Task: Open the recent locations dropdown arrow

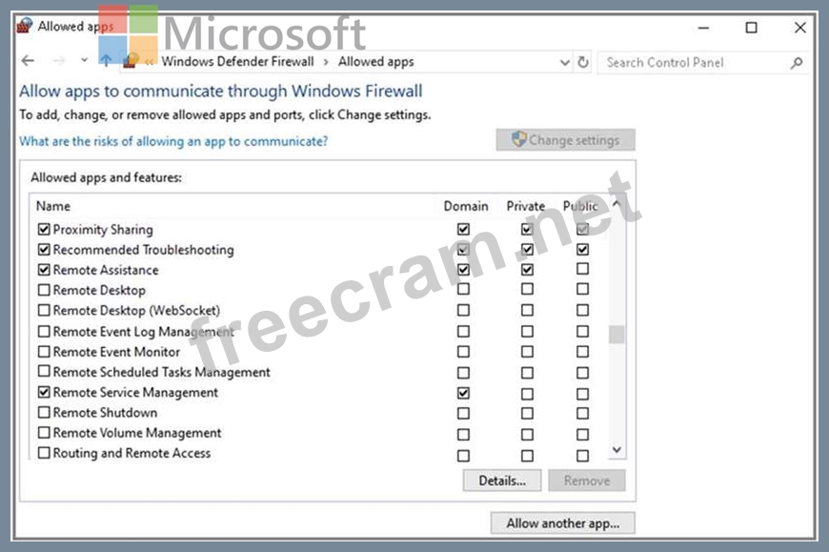Action: [x=84, y=60]
